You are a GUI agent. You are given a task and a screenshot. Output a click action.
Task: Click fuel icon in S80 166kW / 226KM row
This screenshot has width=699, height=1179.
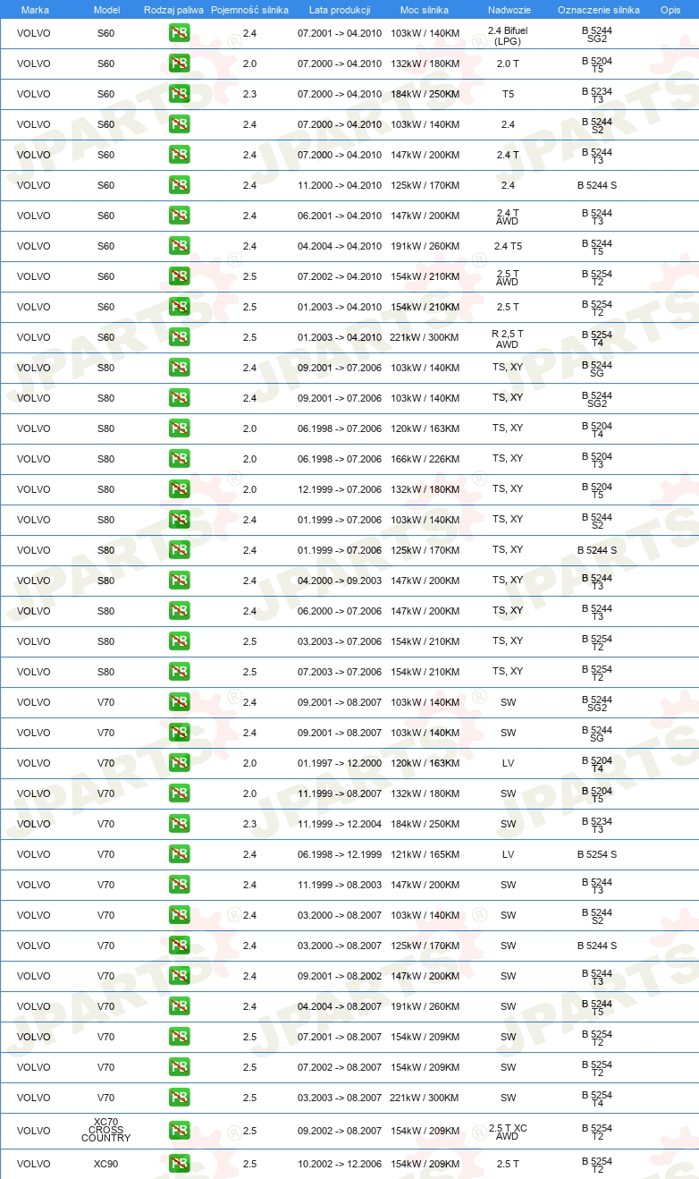click(x=179, y=460)
